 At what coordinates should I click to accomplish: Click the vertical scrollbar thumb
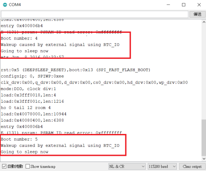[x=204, y=138]
